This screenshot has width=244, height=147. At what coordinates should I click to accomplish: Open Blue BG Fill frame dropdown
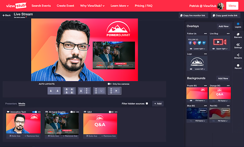200,121
